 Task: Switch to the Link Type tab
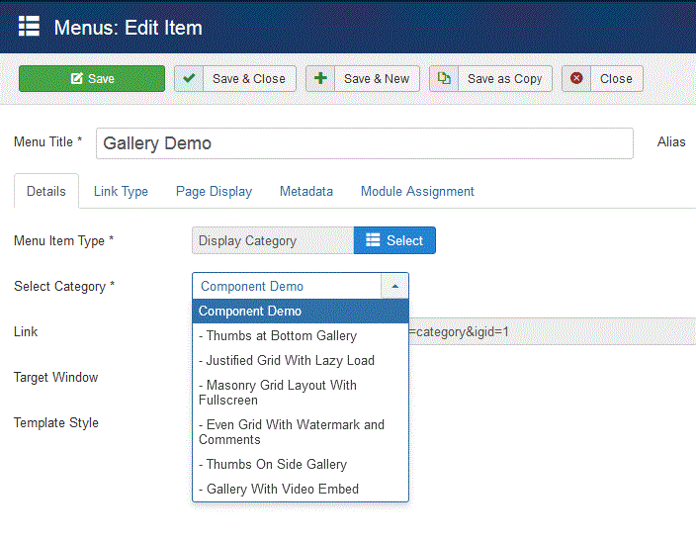click(x=121, y=192)
